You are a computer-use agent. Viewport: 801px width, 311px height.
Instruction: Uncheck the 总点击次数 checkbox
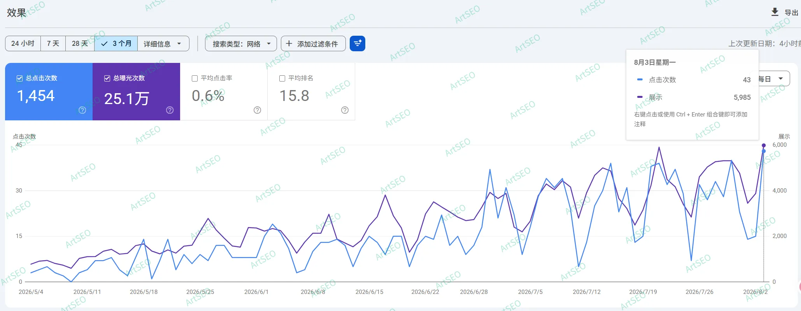(x=19, y=78)
